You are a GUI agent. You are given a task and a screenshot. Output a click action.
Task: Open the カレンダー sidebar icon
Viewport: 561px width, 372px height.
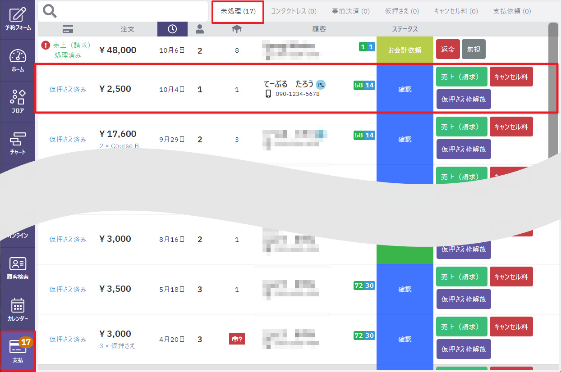18,309
